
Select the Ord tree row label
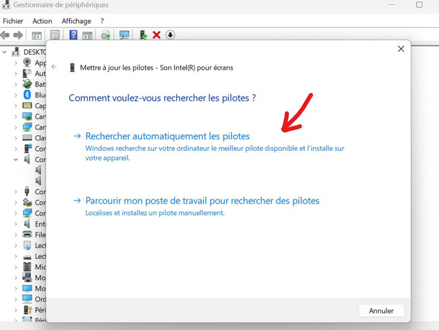tap(41, 299)
